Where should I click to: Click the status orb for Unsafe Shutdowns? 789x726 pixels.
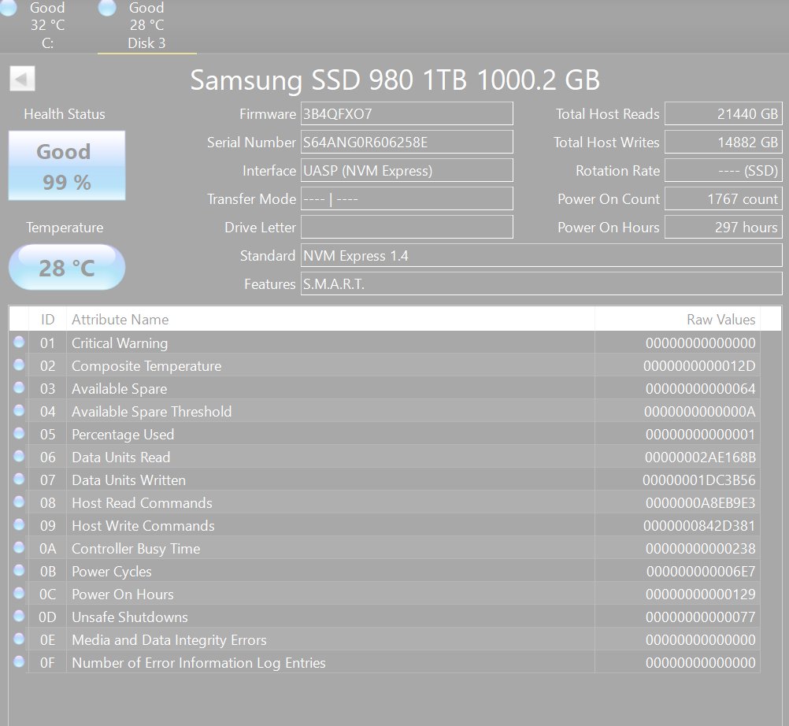(x=19, y=616)
